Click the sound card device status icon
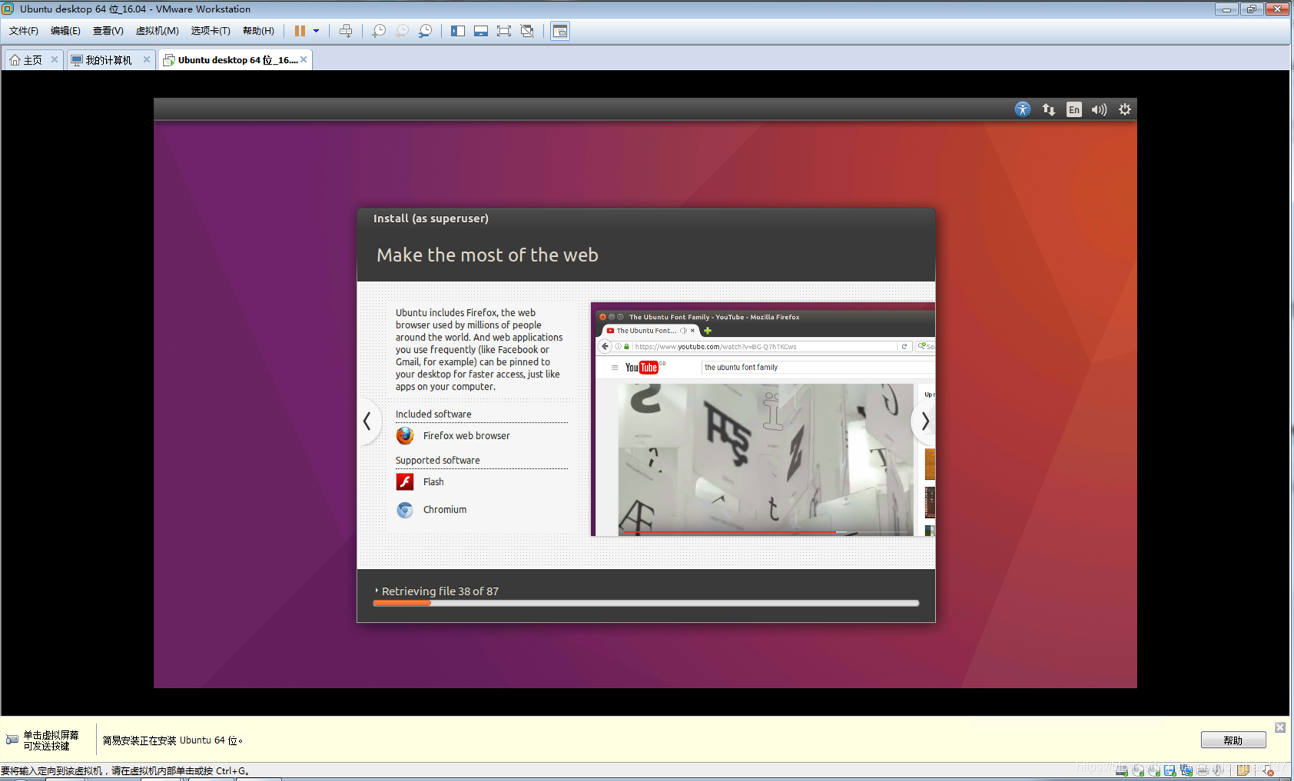Screen dimensions: 1294x781 click(1219, 769)
